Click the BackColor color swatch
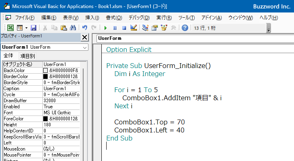Screen dimensions: 294x161 coord(45,70)
